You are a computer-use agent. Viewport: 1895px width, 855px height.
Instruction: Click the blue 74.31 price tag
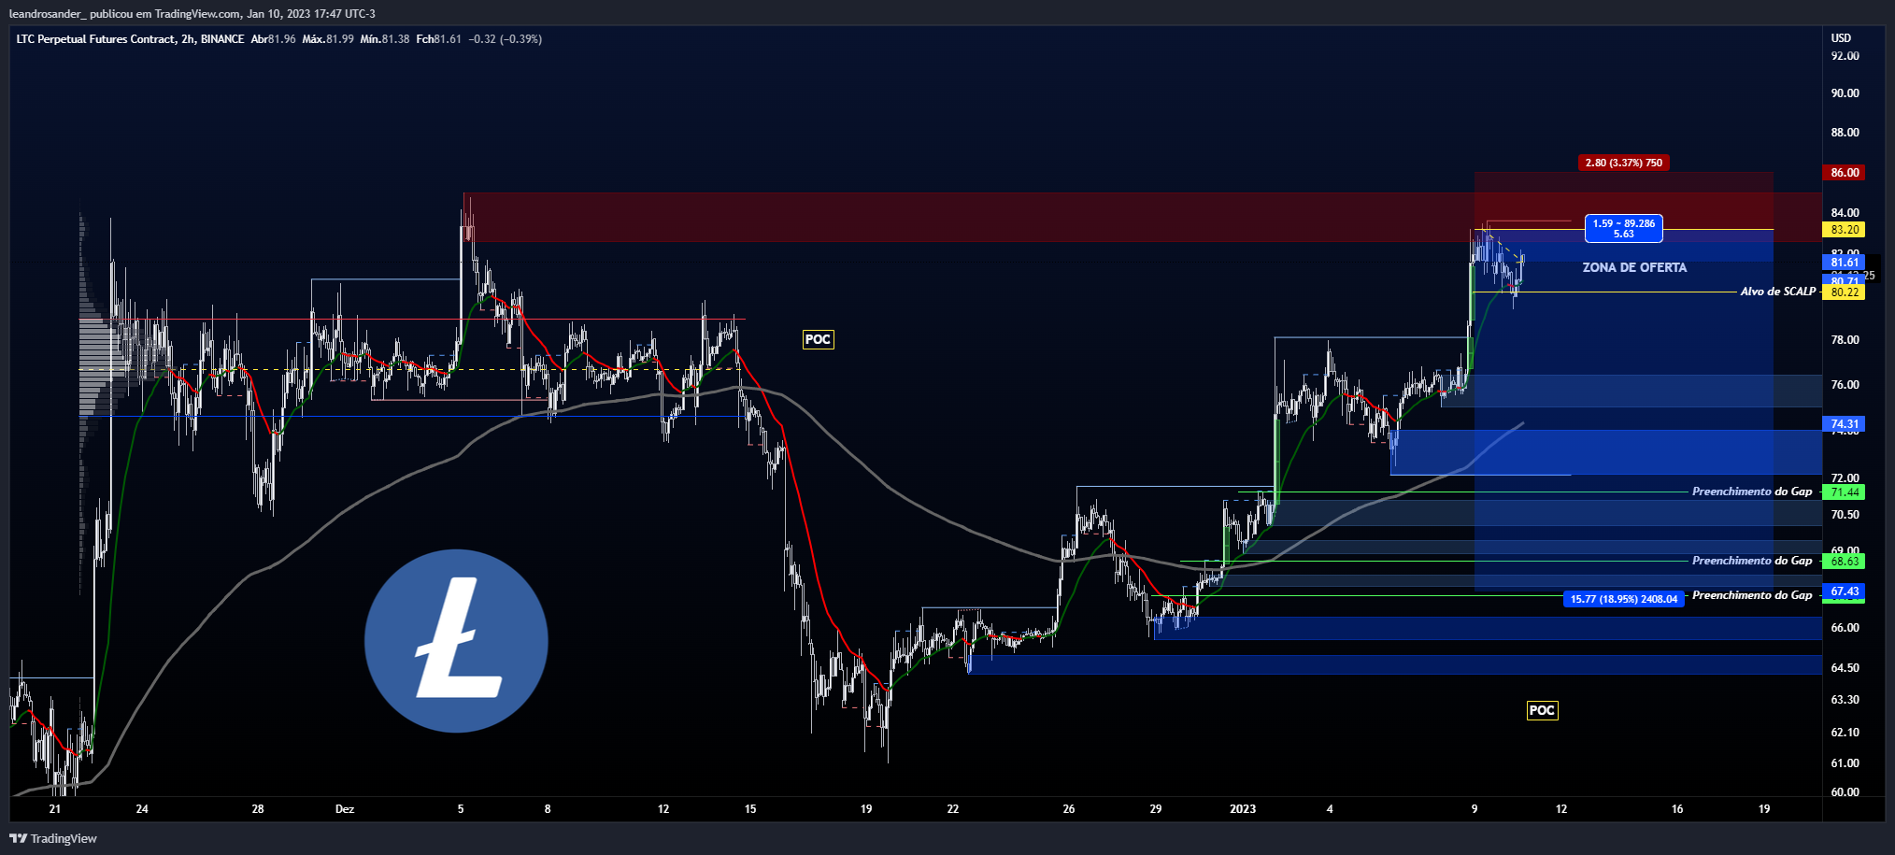[1845, 424]
